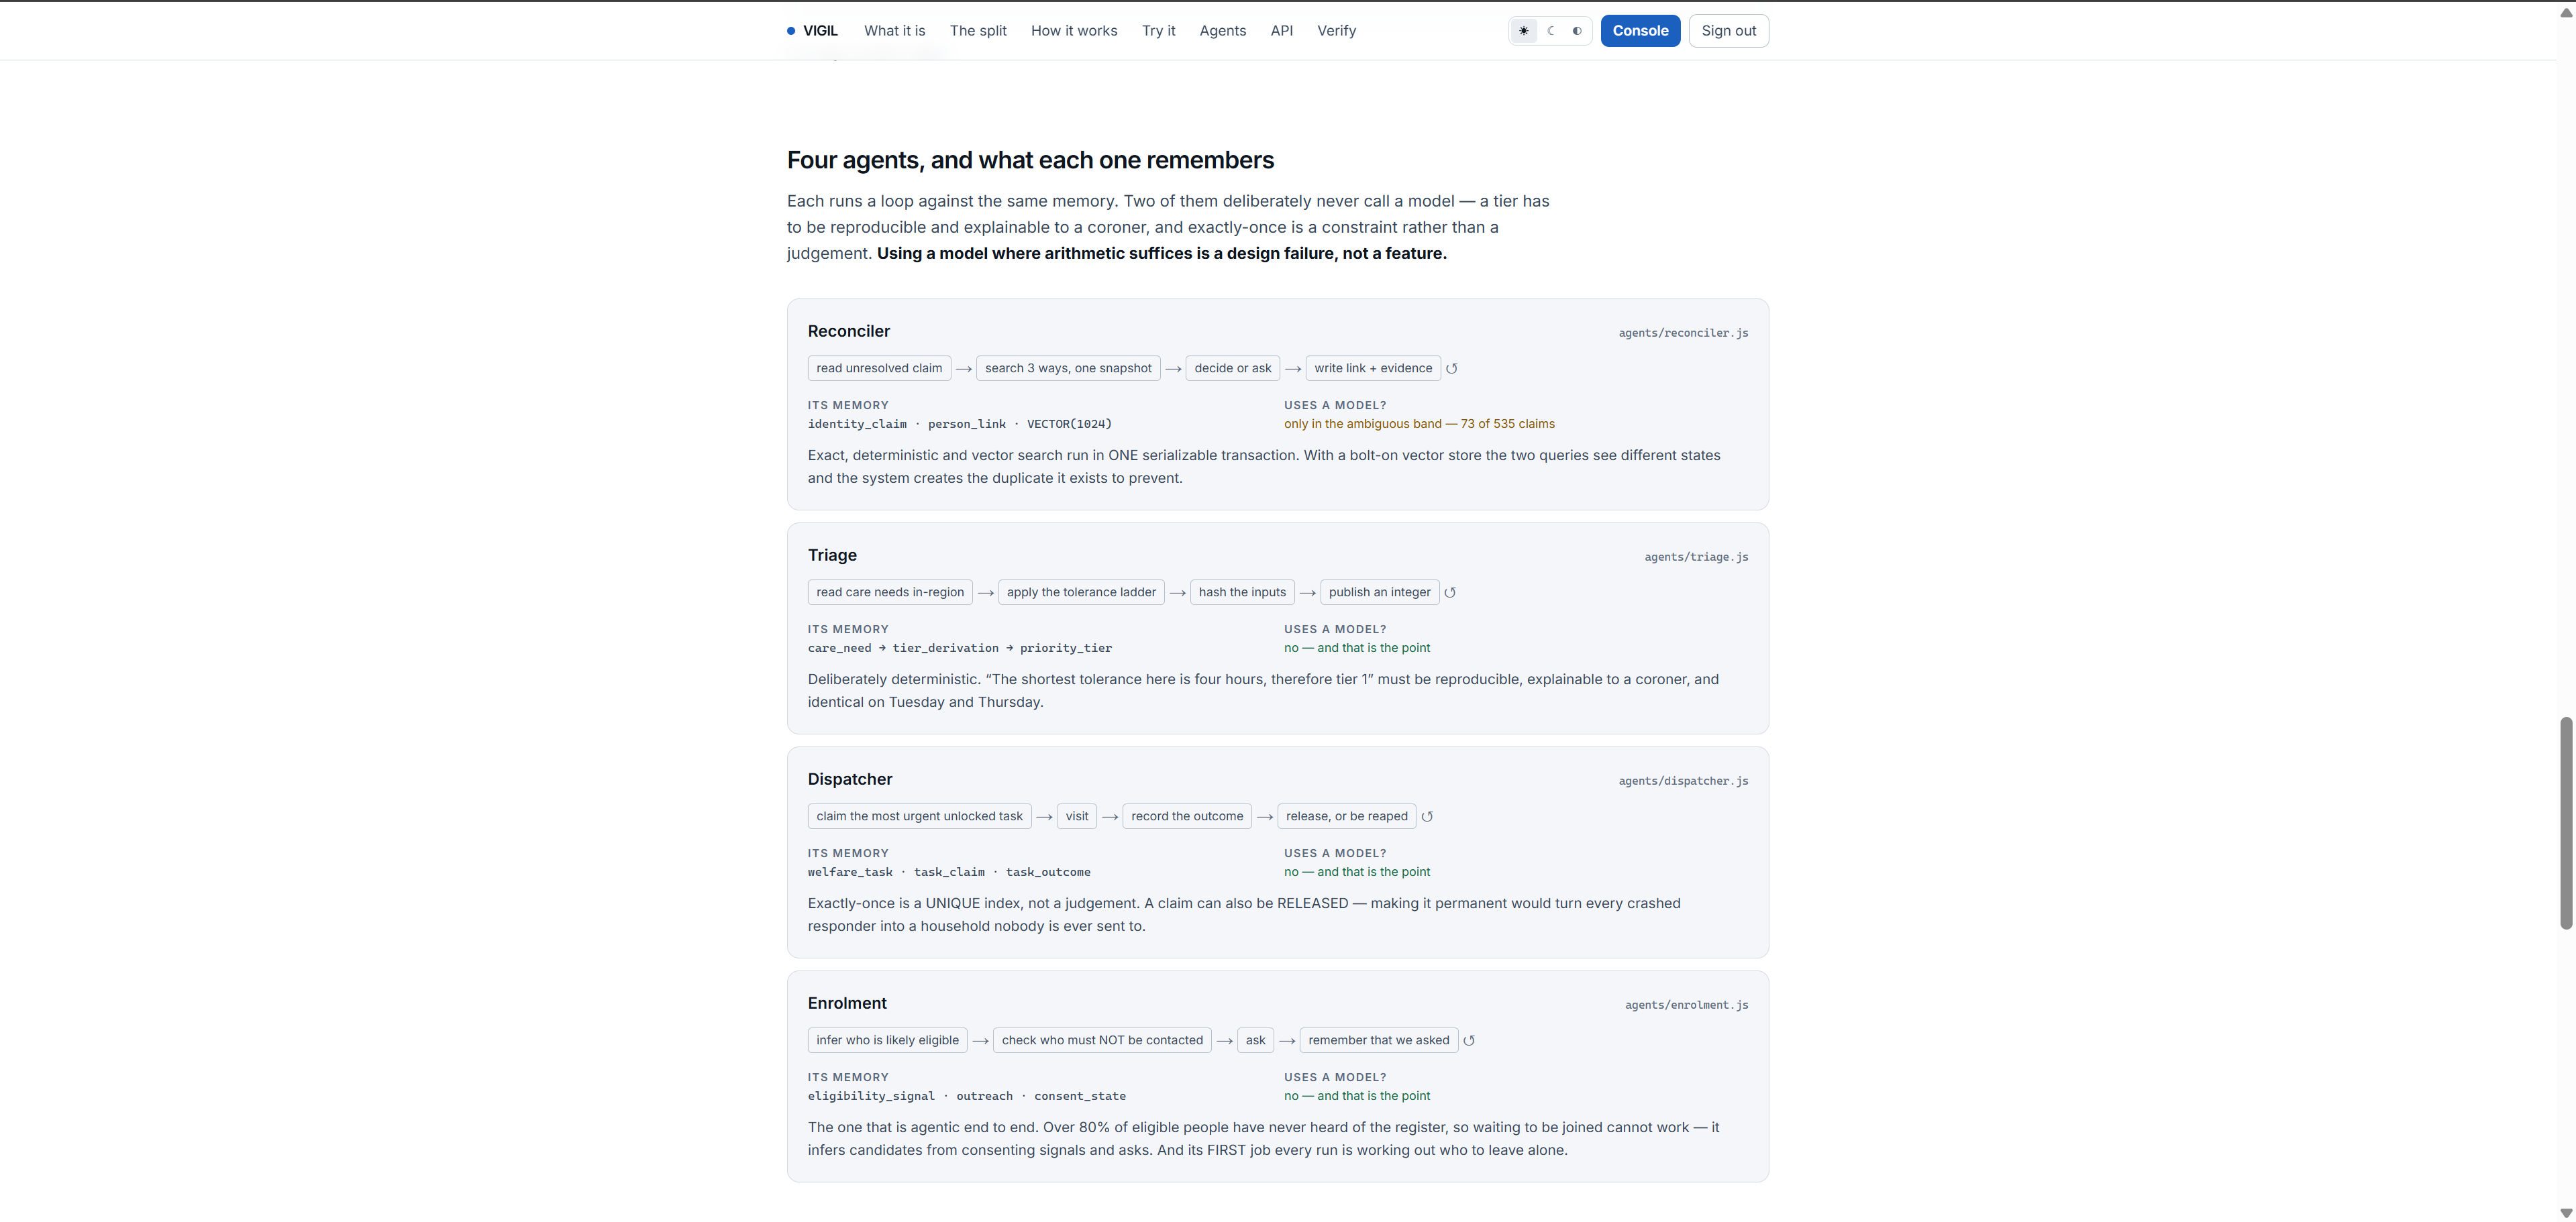The image size is (2576, 1222).
Task: Open the API nav link
Action: pos(1281,31)
